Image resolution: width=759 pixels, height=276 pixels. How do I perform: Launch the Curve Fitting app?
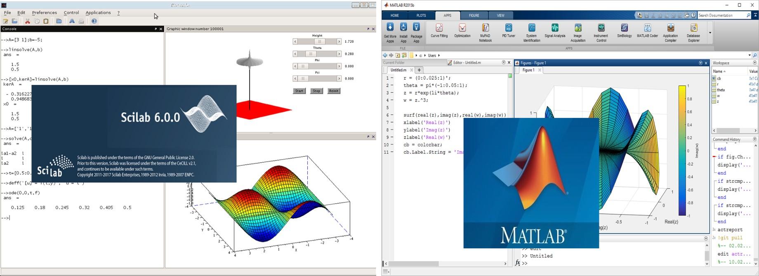tap(439, 31)
